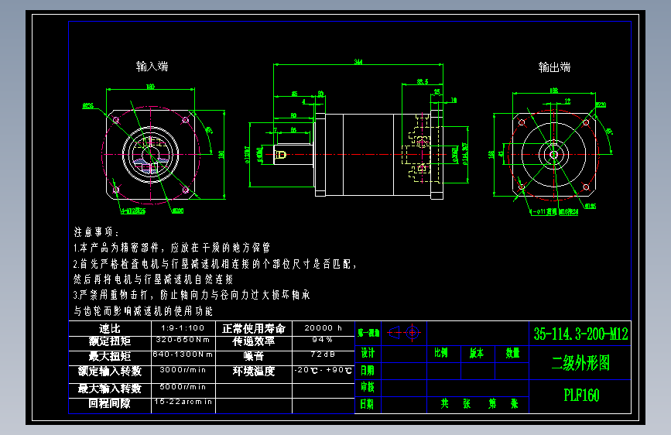Click the '设计' title block cell
The image size is (671, 435).
pos(368,353)
